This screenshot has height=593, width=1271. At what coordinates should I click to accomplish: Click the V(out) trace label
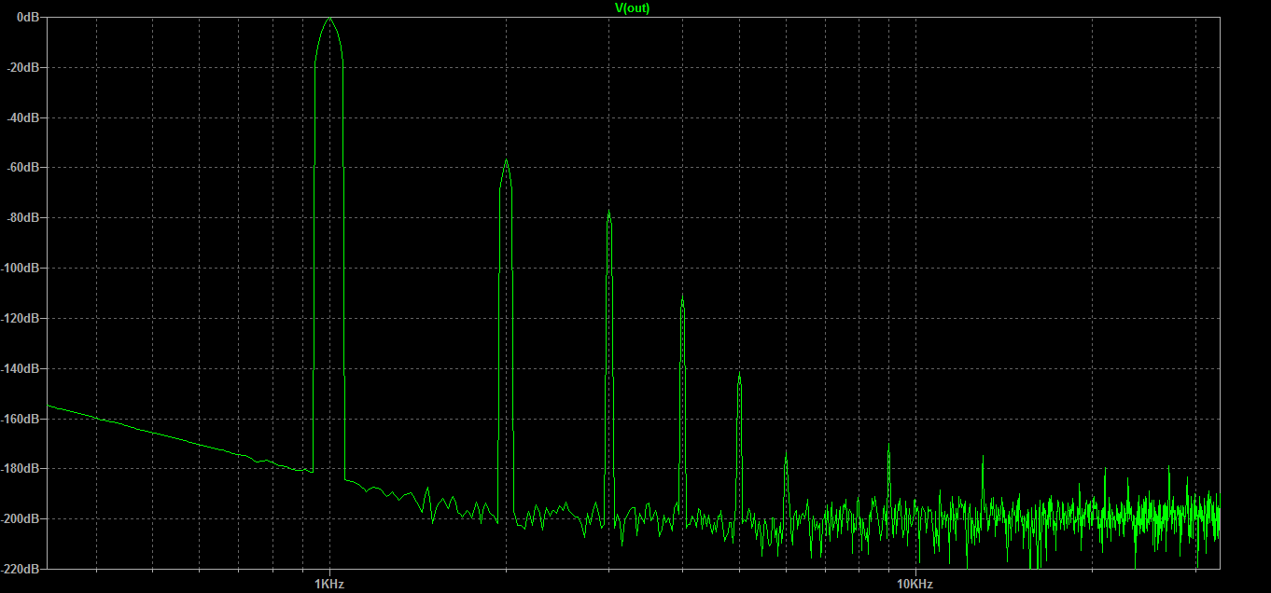click(x=632, y=7)
